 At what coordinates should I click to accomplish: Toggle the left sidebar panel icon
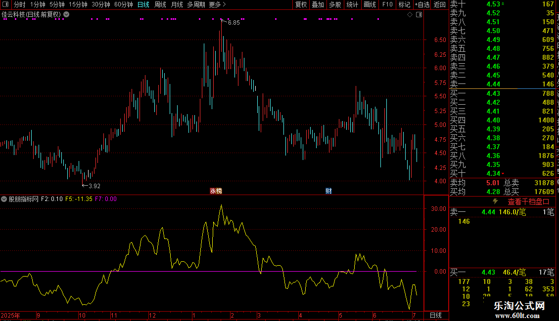(x=5, y=4)
